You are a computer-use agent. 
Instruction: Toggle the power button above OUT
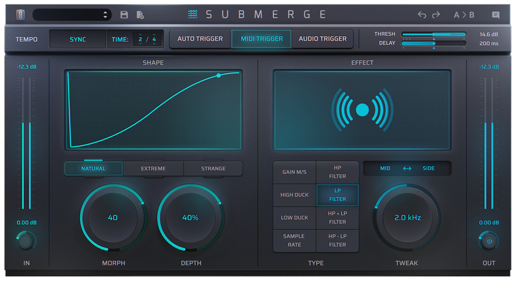click(488, 242)
